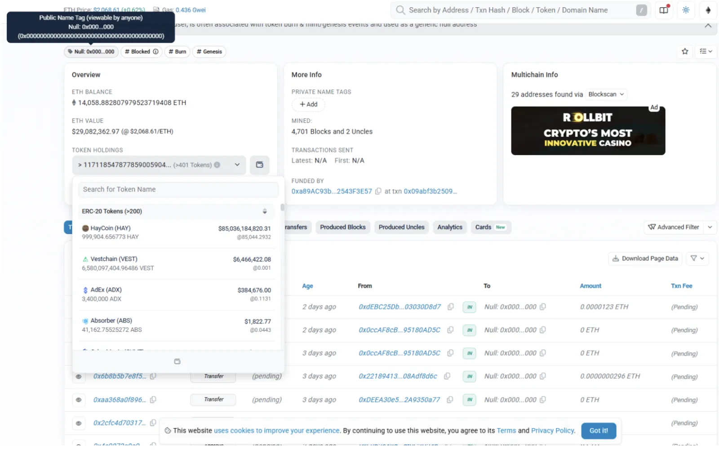Open the token holdings wallet view icon
This screenshot has height=451, width=719.
pos(259,165)
